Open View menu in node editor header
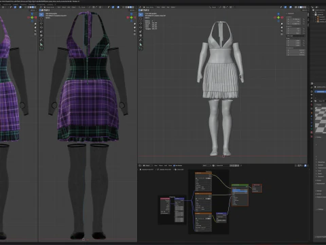This screenshot has width=326, height=245. pos(156,165)
